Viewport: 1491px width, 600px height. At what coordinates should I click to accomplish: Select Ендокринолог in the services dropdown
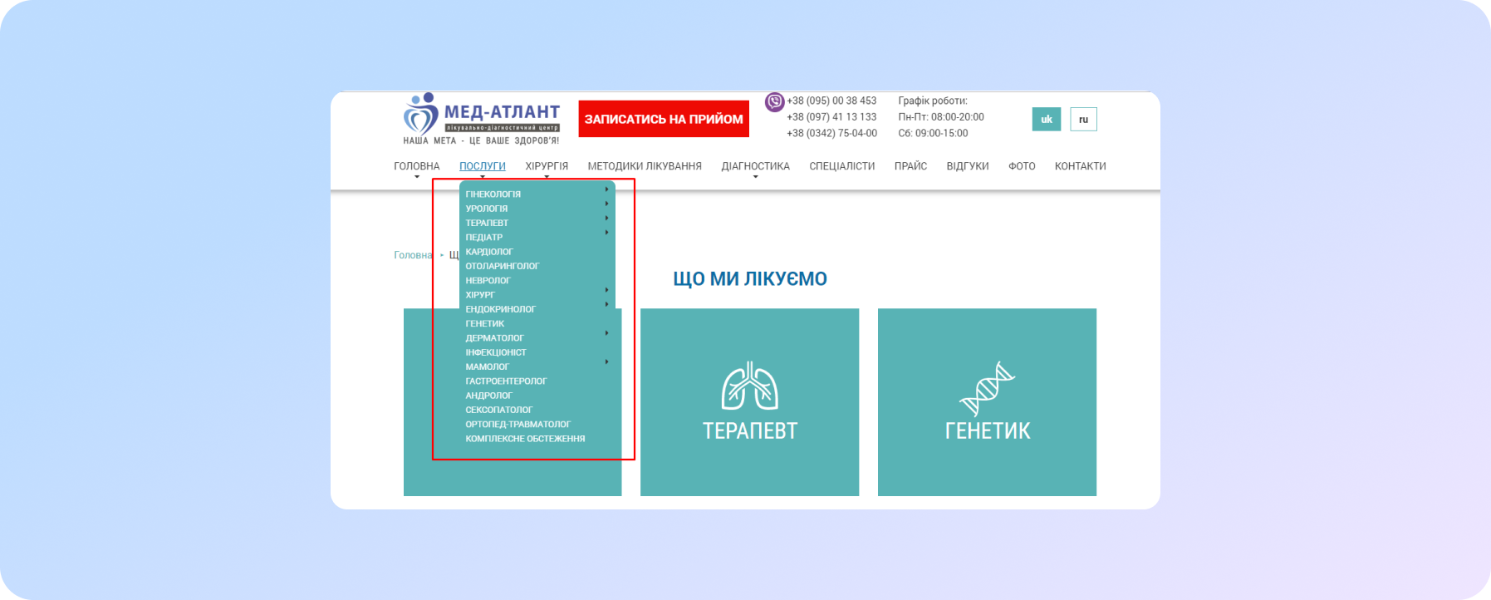pyautogui.click(x=501, y=309)
